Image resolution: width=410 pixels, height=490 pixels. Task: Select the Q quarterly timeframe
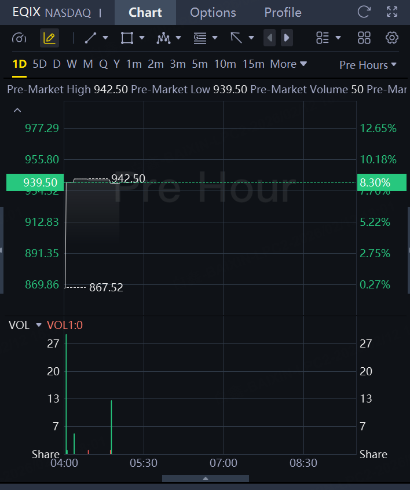[x=104, y=64]
